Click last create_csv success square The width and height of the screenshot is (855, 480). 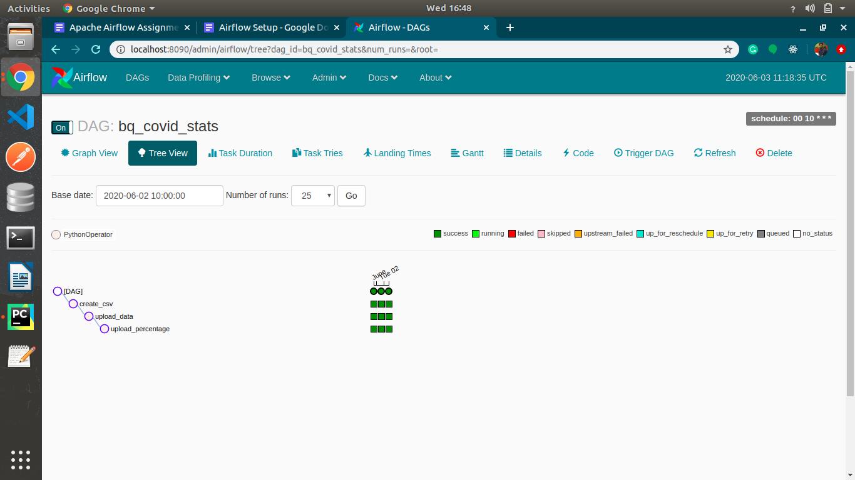tap(389, 304)
